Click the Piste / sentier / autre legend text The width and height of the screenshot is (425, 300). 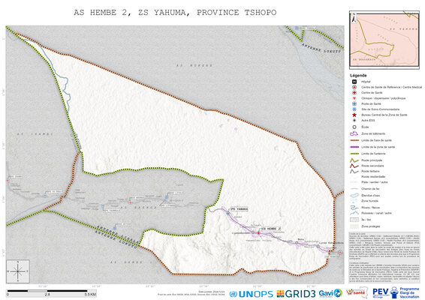[374, 182]
